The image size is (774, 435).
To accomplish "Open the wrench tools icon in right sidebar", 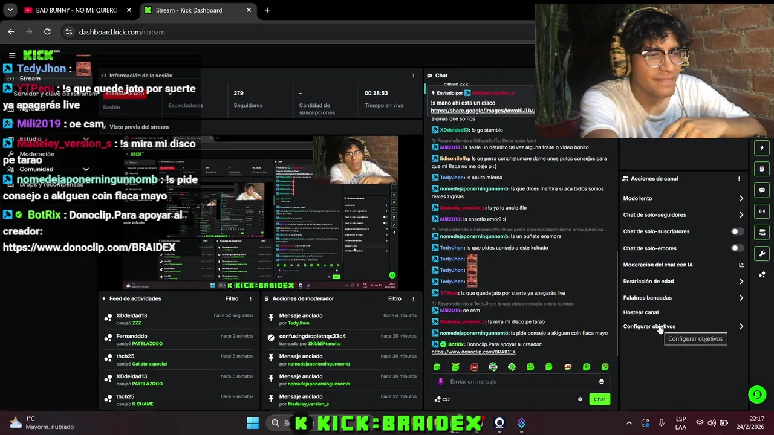I will 762,254.
